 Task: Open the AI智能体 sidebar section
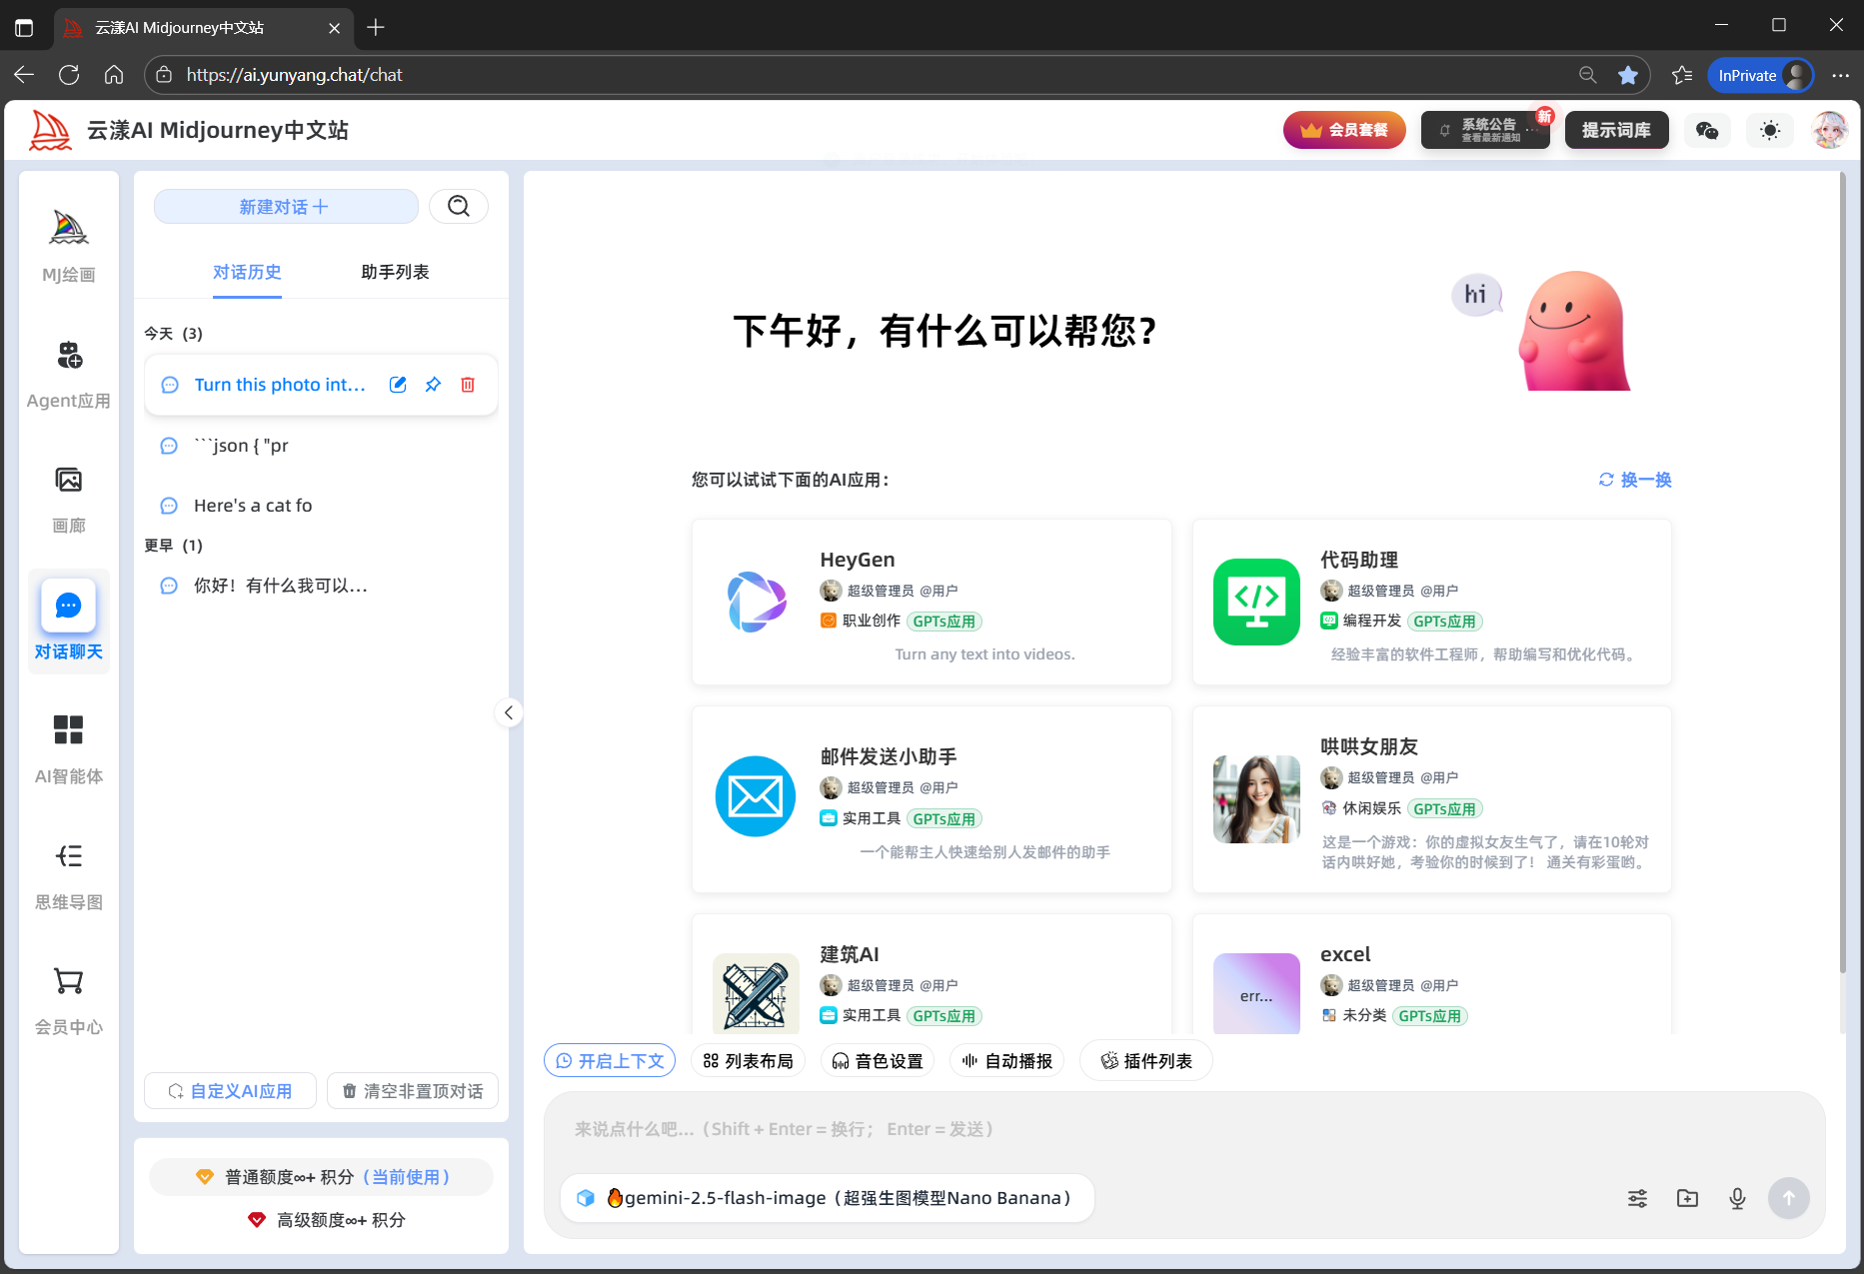68,748
